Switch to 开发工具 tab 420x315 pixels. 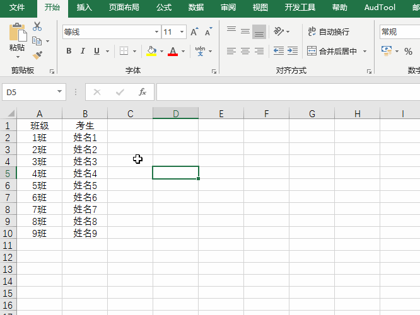[300, 8]
